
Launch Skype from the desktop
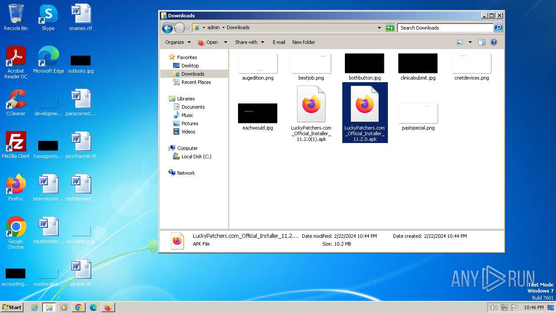(48, 17)
